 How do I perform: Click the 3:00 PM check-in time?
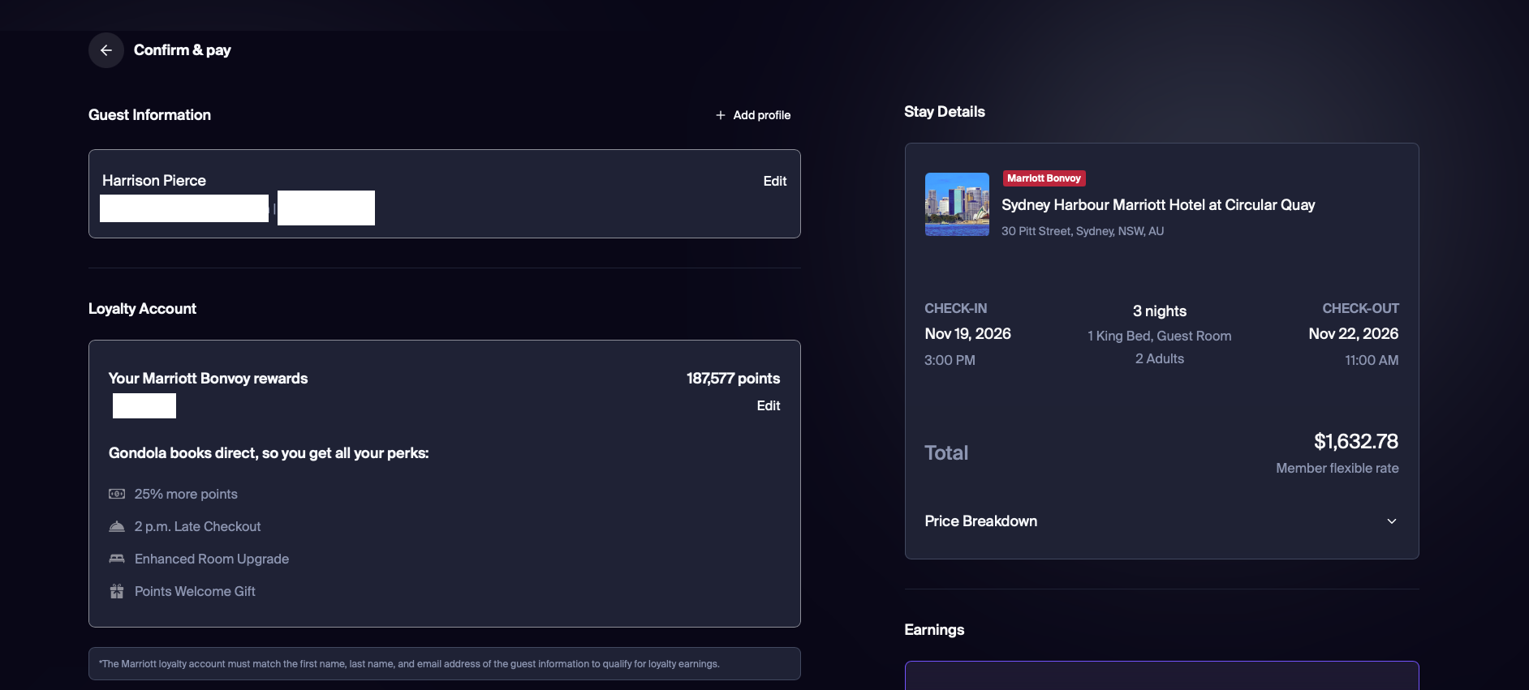click(950, 360)
